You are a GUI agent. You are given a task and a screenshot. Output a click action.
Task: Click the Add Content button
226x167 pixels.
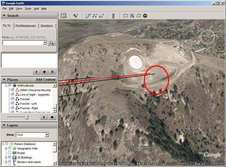pyautogui.click(x=46, y=79)
